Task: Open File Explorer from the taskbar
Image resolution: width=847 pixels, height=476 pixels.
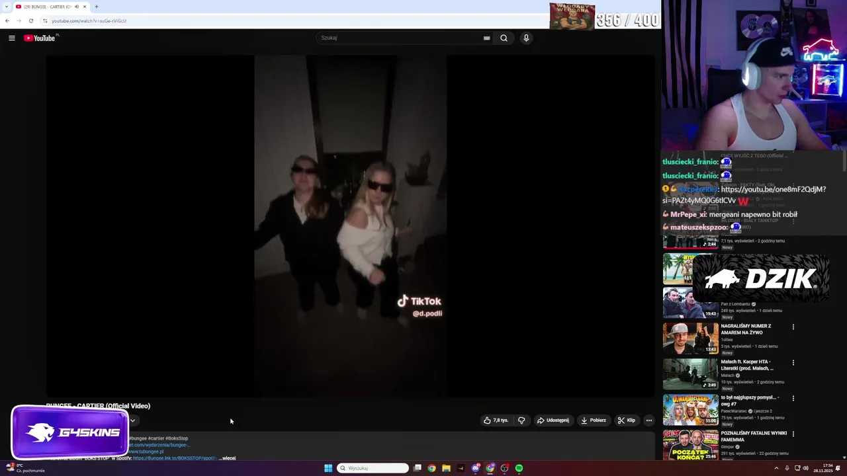Action: (446, 468)
